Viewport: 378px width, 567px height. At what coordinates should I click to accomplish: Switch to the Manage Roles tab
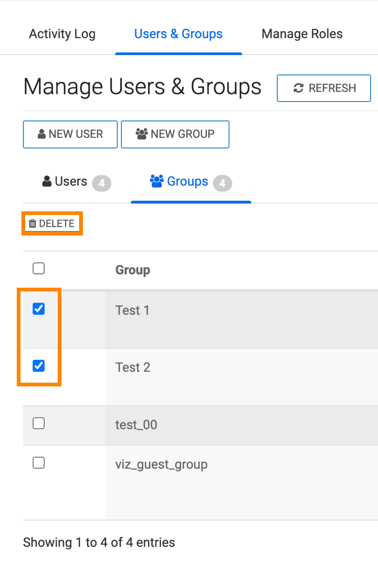(302, 34)
